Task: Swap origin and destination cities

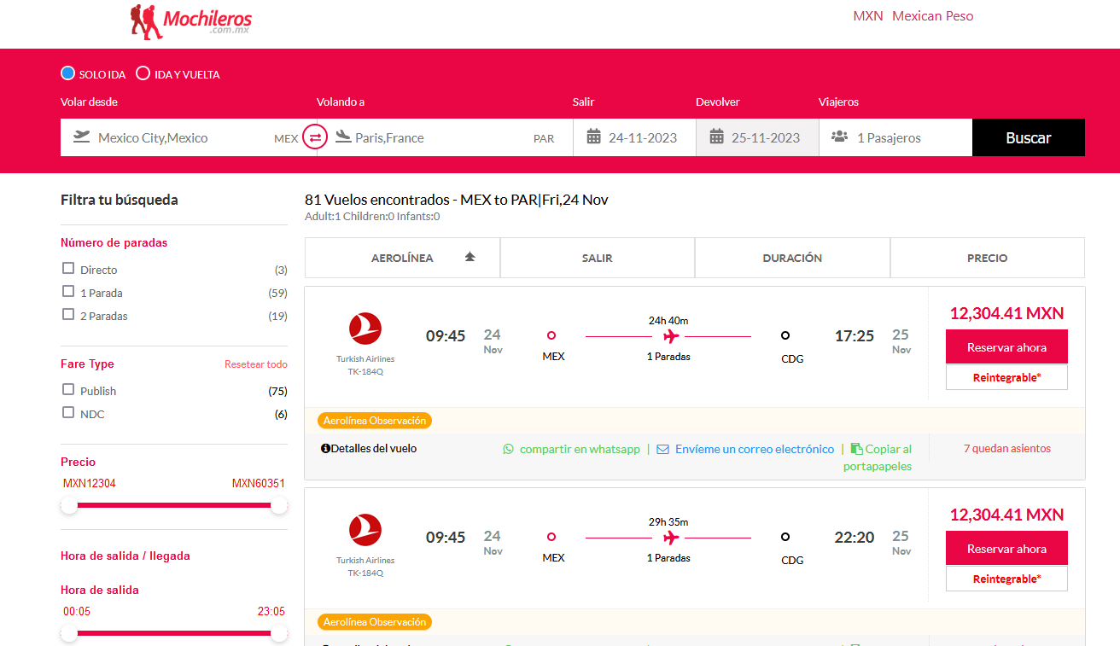Action: (315, 137)
